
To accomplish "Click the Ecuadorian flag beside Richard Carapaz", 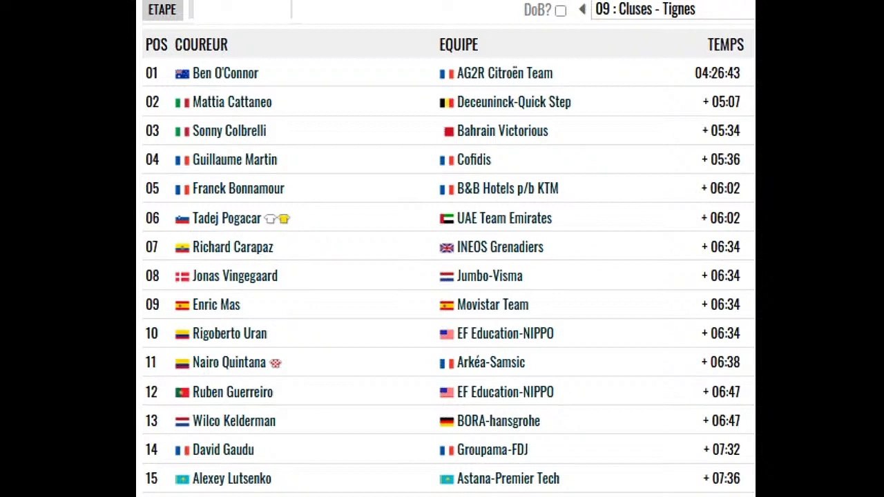I will (x=182, y=248).
